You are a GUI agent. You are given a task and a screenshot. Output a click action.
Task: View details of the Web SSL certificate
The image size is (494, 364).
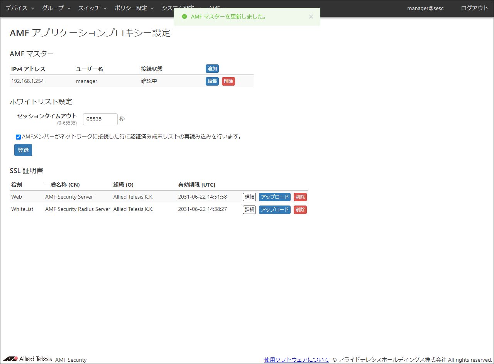click(249, 197)
